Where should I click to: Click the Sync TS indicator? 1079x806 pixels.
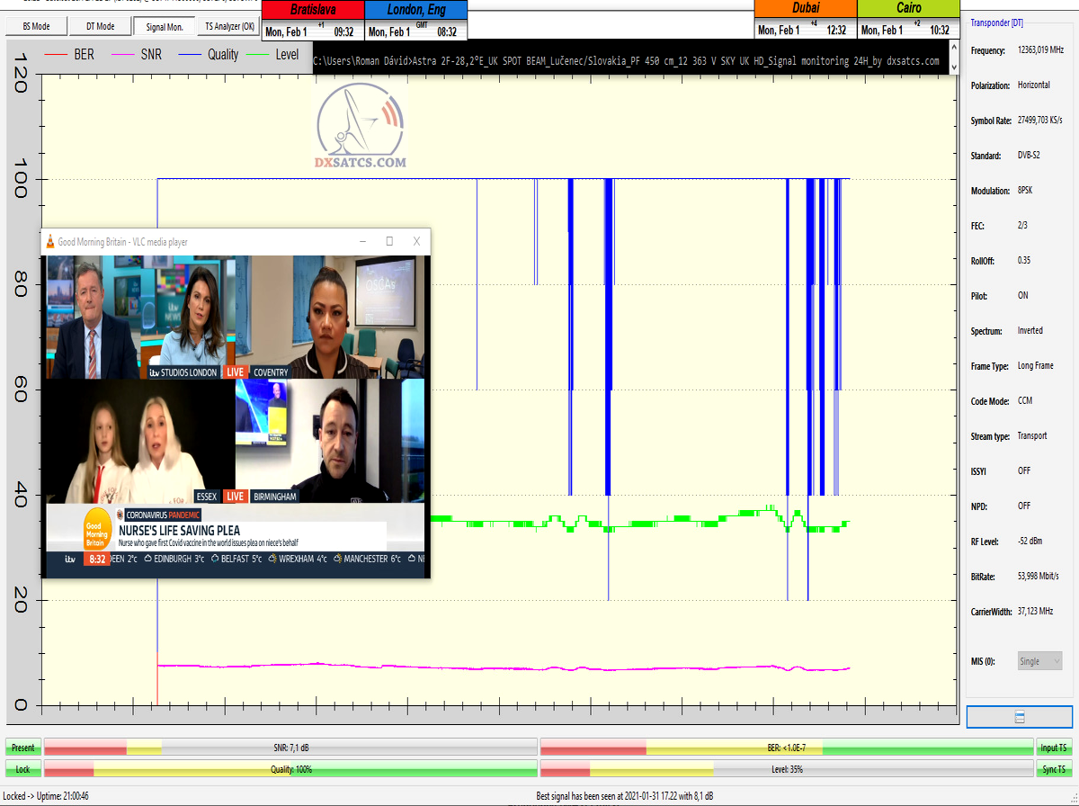[1054, 769]
